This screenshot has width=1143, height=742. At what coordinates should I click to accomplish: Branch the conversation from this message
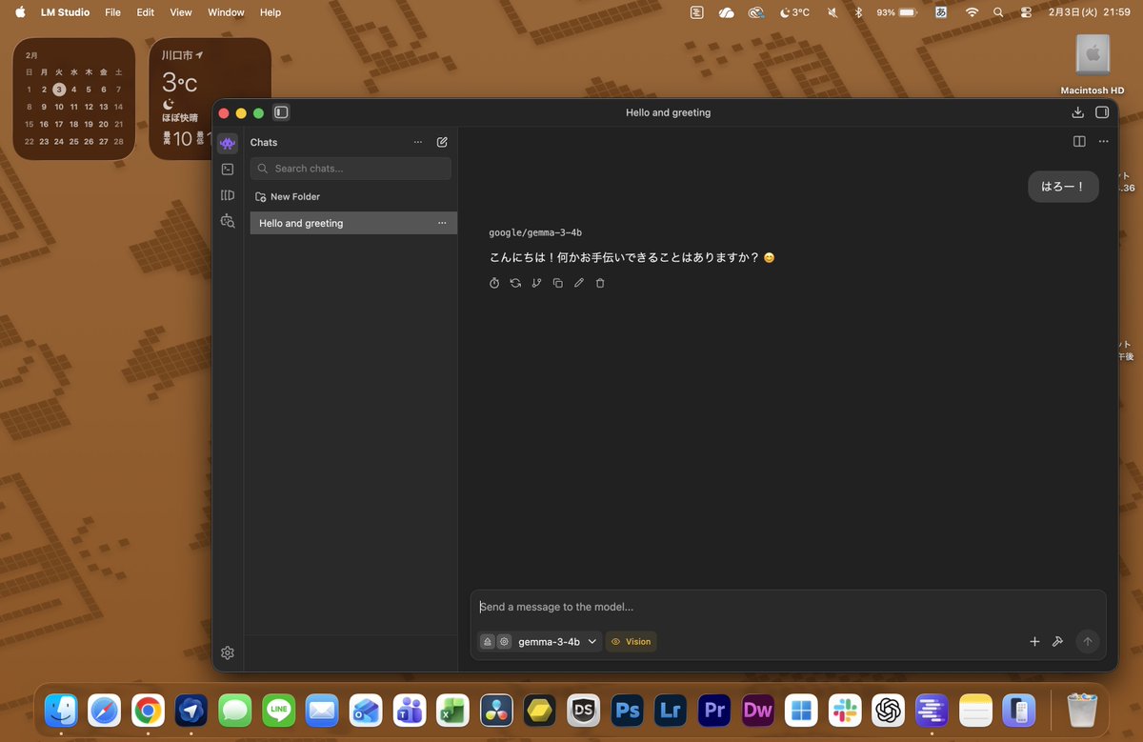click(x=536, y=283)
